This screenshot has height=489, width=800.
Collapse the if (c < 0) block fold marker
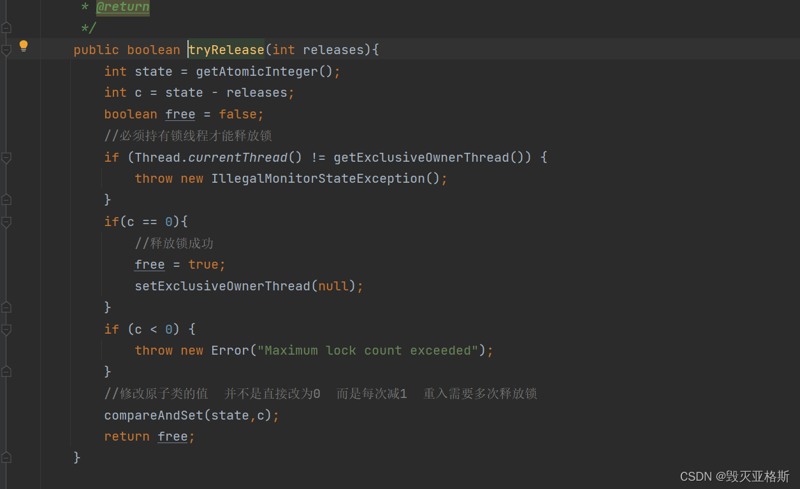[6, 329]
